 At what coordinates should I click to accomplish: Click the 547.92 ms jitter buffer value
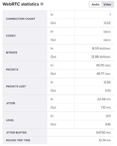click(x=103, y=133)
